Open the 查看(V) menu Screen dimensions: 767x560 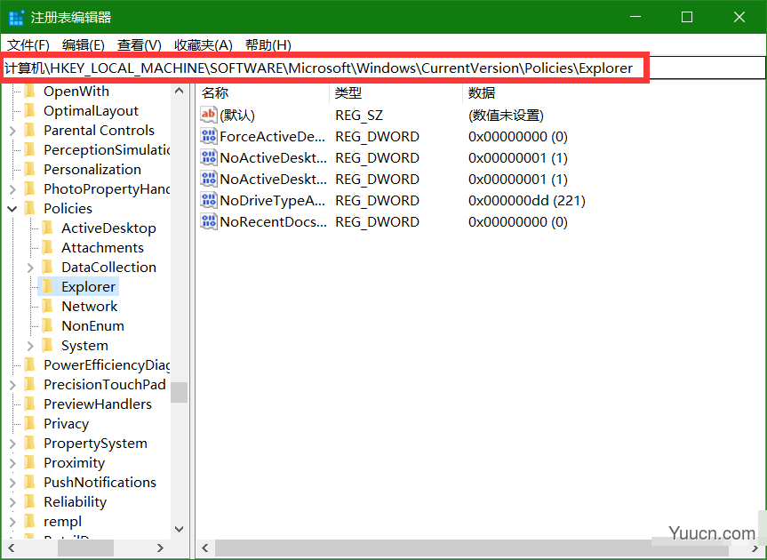pos(140,45)
